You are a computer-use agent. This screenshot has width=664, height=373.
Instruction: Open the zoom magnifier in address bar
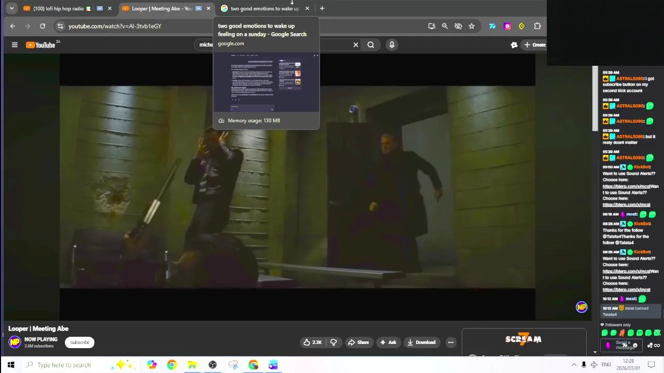tap(445, 26)
